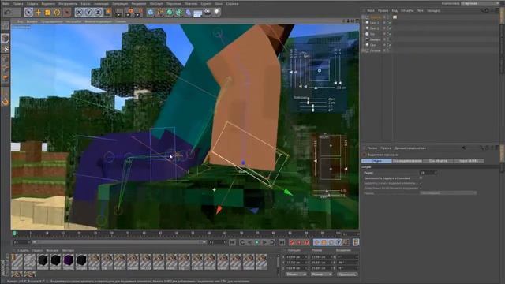Toggle the Y axis lock
Viewport: 505px width, 284px height.
(x=88, y=13)
